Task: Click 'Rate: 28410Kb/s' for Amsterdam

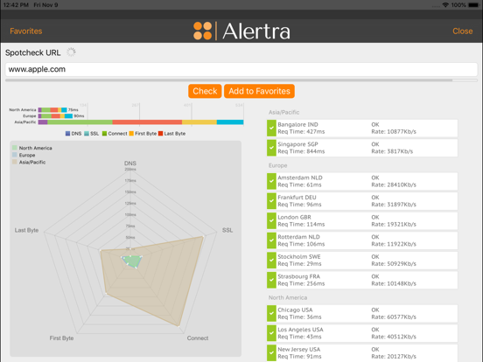Action: click(394, 185)
